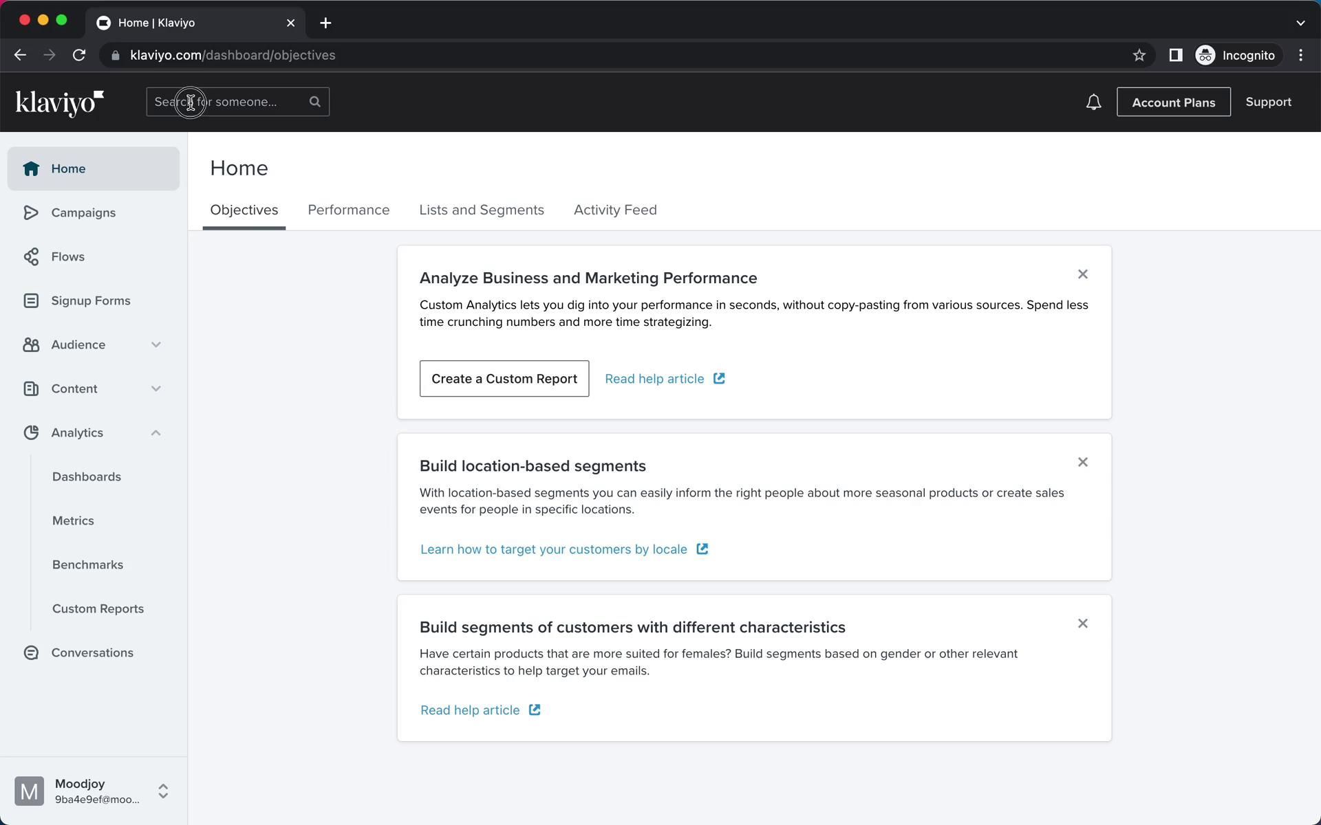The width and height of the screenshot is (1321, 825).
Task: Click the notification bell icon
Action: pyautogui.click(x=1093, y=102)
